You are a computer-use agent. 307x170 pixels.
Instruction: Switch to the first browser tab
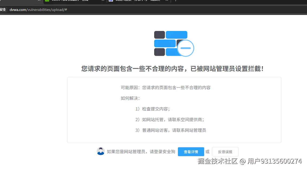pyautogui.click(x=19, y=1)
